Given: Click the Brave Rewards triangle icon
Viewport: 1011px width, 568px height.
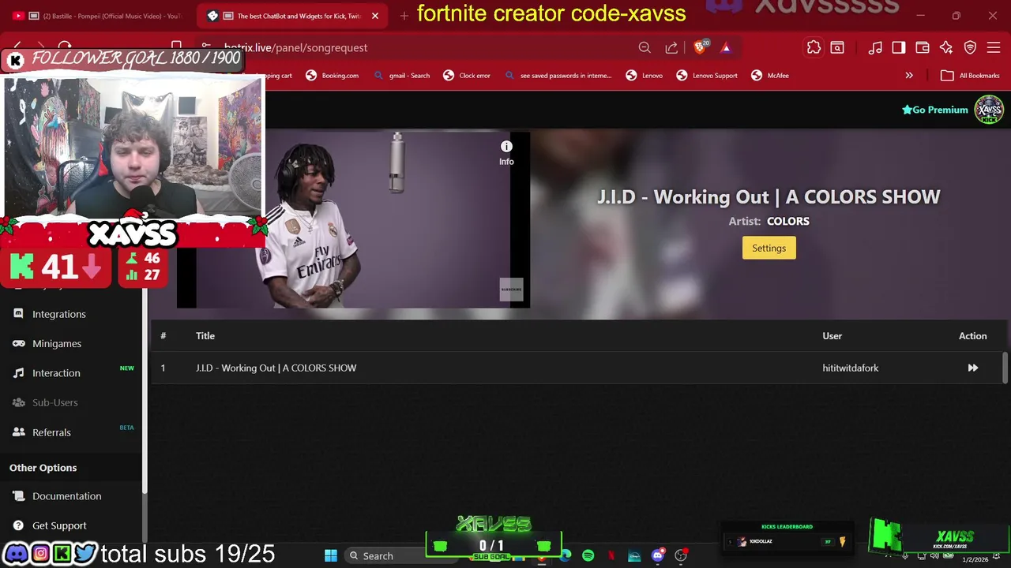Looking at the screenshot, I should 726,47.
